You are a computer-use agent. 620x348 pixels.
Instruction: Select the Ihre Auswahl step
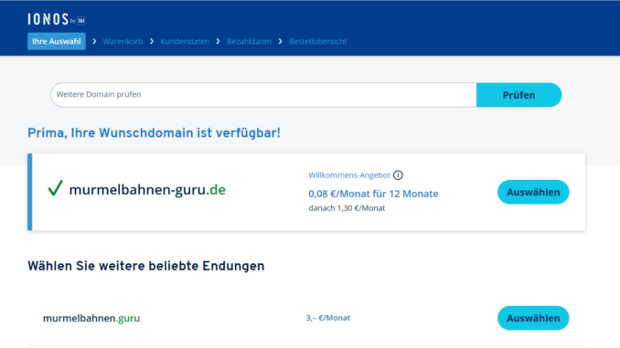click(x=56, y=41)
